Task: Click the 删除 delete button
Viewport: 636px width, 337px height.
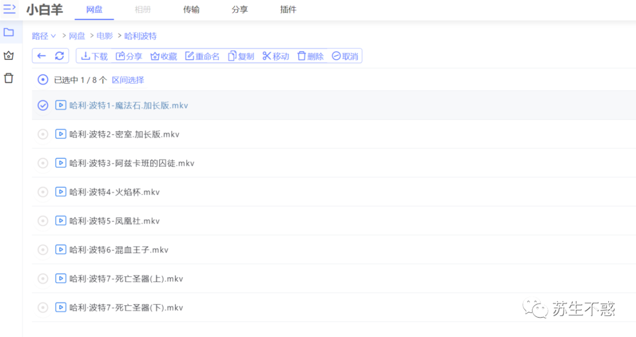Action: [311, 56]
